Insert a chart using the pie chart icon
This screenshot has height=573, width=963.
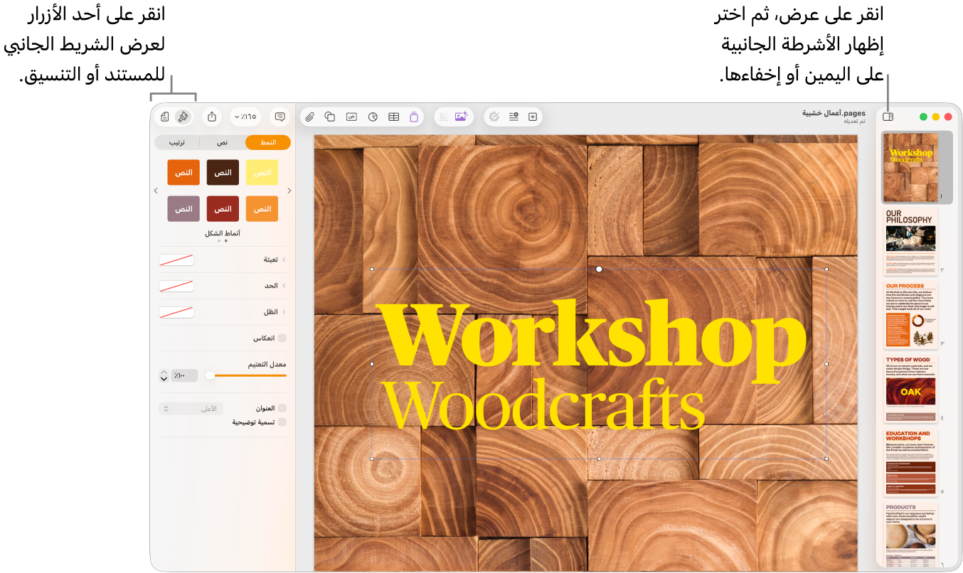pyautogui.click(x=372, y=117)
